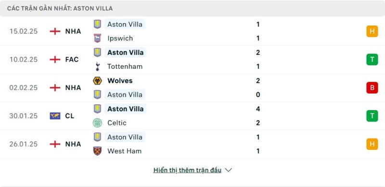Open the Hiển thị thêm trận đấu link
Viewport: 385px width, 187px height.
point(187,170)
